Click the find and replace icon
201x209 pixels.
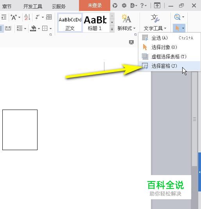click(178, 17)
